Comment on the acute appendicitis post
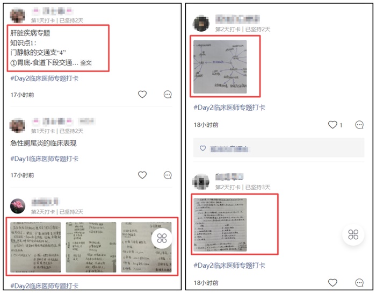 click(x=168, y=175)
